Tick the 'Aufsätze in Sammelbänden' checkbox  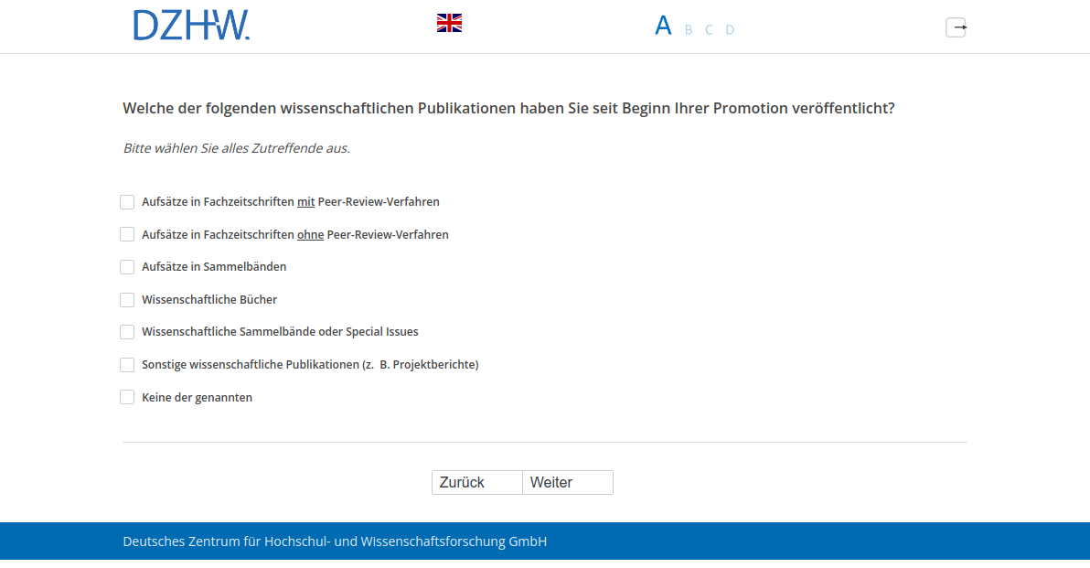(127, 267)
